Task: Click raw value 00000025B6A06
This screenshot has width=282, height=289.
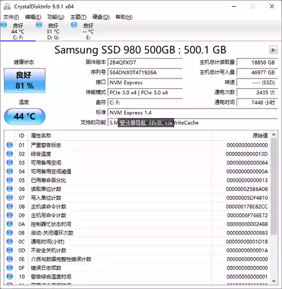Action: [x=247, y=189]
